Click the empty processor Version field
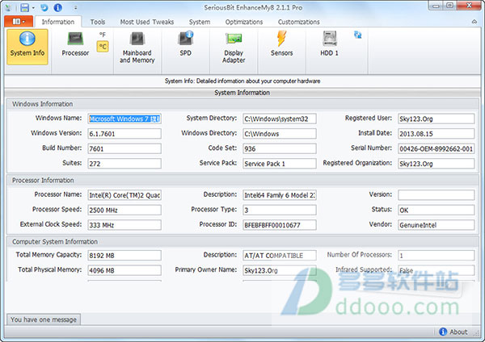 (x=436, y=195)
